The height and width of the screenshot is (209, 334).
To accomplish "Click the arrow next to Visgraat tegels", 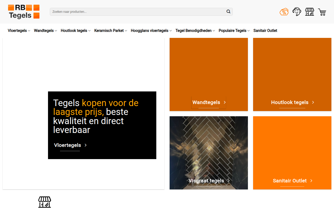I will click(x=229, y=181).
